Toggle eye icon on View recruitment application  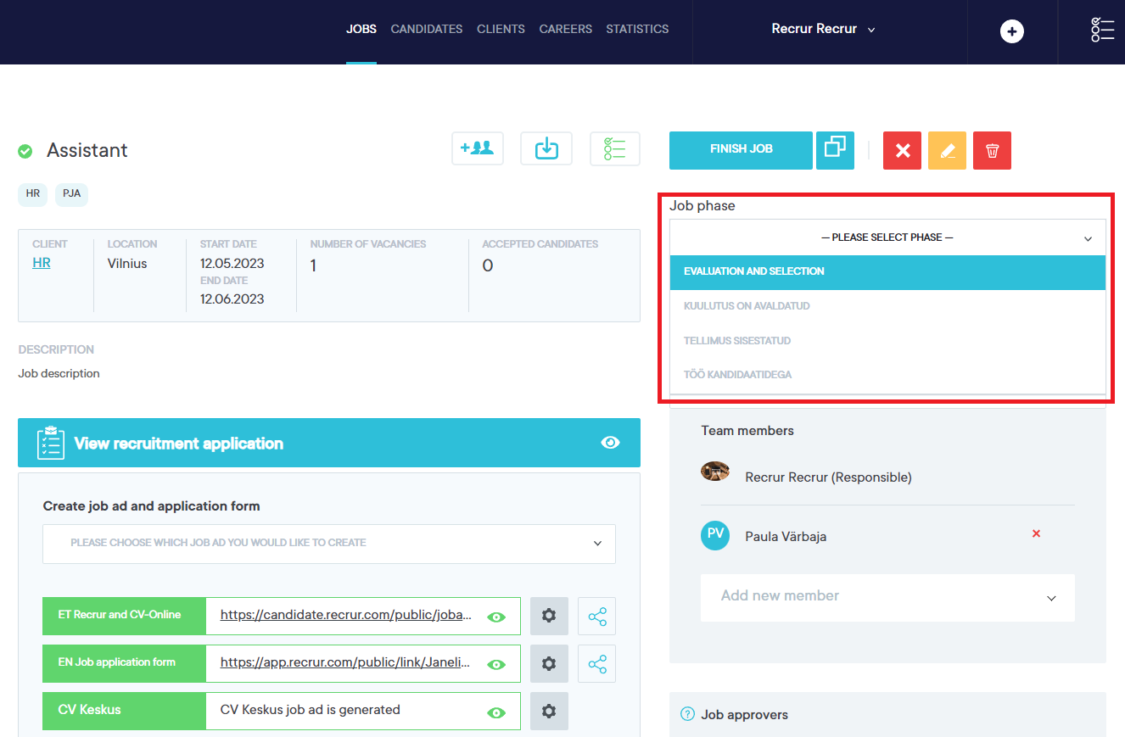coord(610,443)
